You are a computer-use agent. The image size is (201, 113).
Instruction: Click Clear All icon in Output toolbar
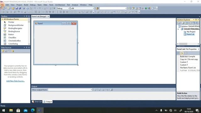(107, 90)
